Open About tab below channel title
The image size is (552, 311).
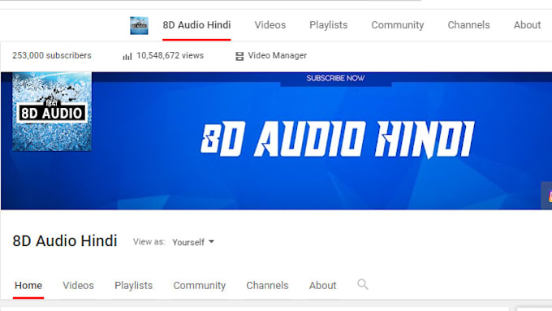point(322,285)
